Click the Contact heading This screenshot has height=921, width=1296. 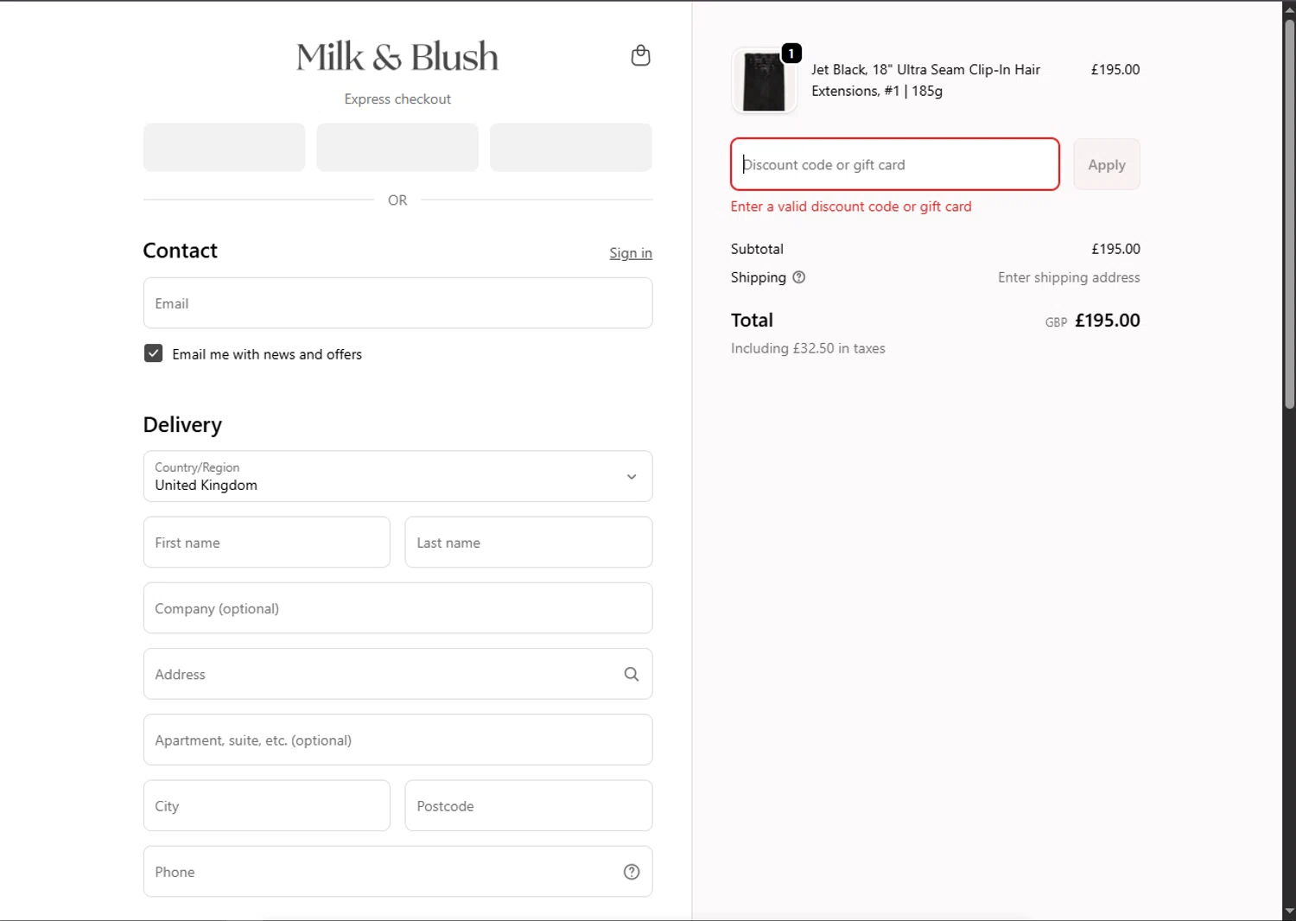click(180, 251)
